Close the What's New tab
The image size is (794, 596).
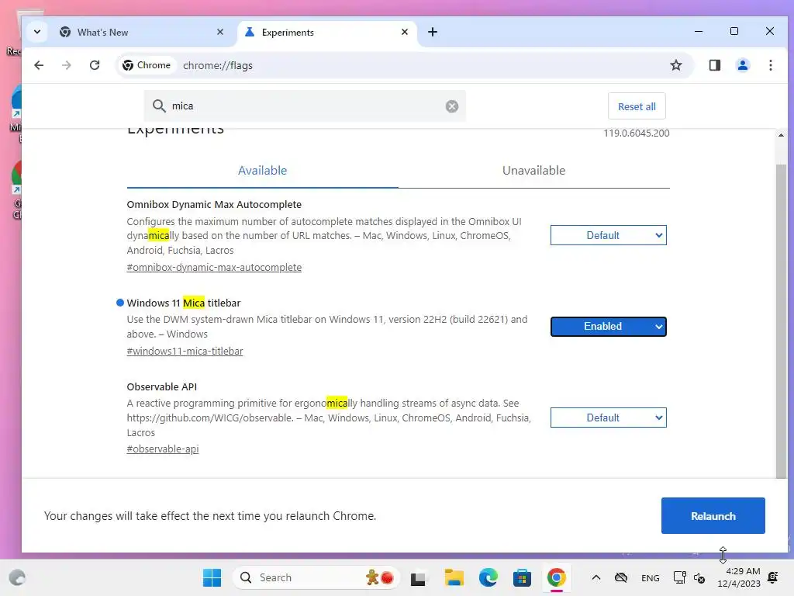click(x=219, y=32)
